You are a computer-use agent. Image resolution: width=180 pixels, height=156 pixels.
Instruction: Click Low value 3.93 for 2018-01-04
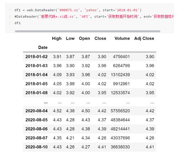pyautogui.click(x=70, y=75)
